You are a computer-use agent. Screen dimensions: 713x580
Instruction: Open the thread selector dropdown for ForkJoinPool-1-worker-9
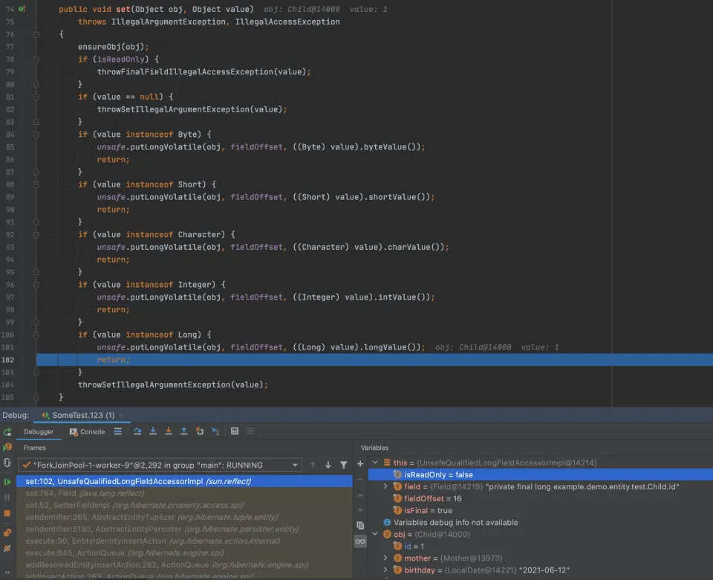pos(160,465)
